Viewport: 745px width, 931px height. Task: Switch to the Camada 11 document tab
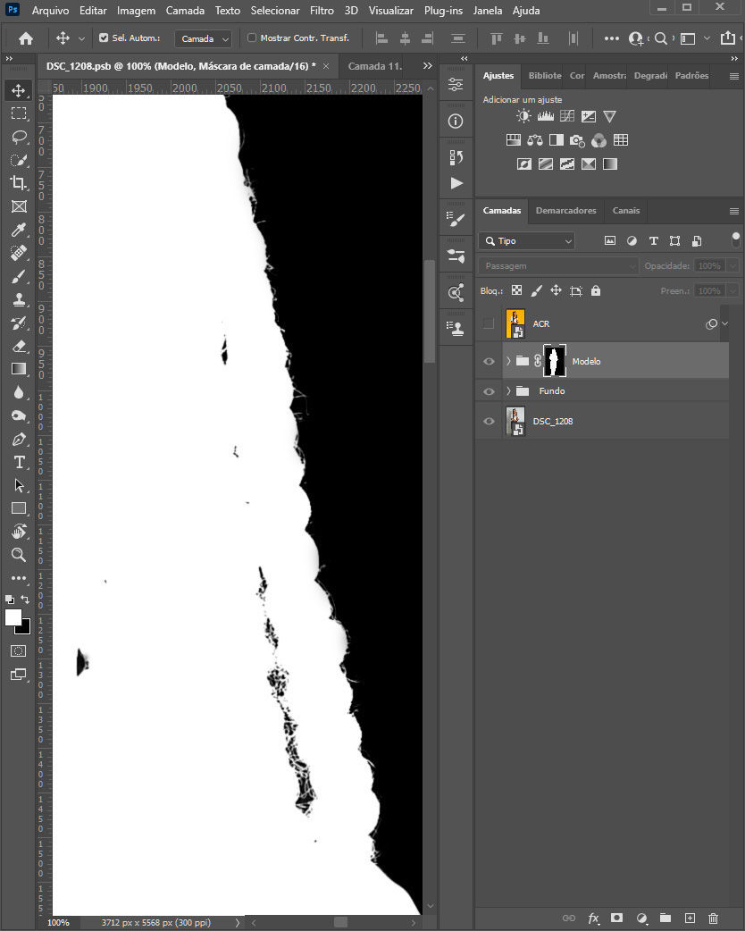374,66
